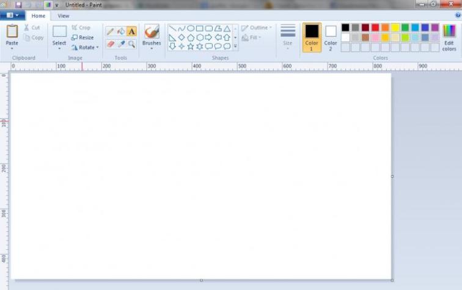
Task: Switch to the View tab
Action: click(x=63, y=16)
